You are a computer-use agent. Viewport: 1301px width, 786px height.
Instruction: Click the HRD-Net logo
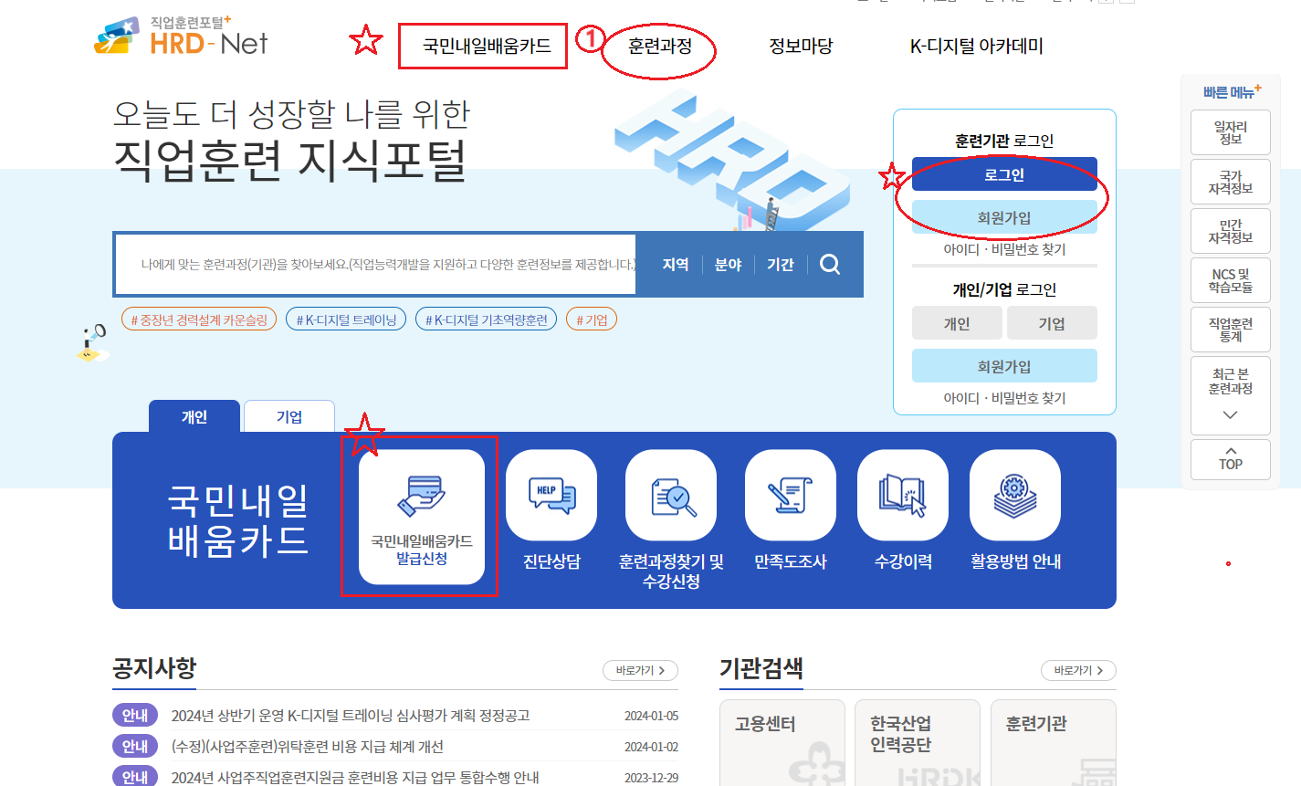point(181,37)
